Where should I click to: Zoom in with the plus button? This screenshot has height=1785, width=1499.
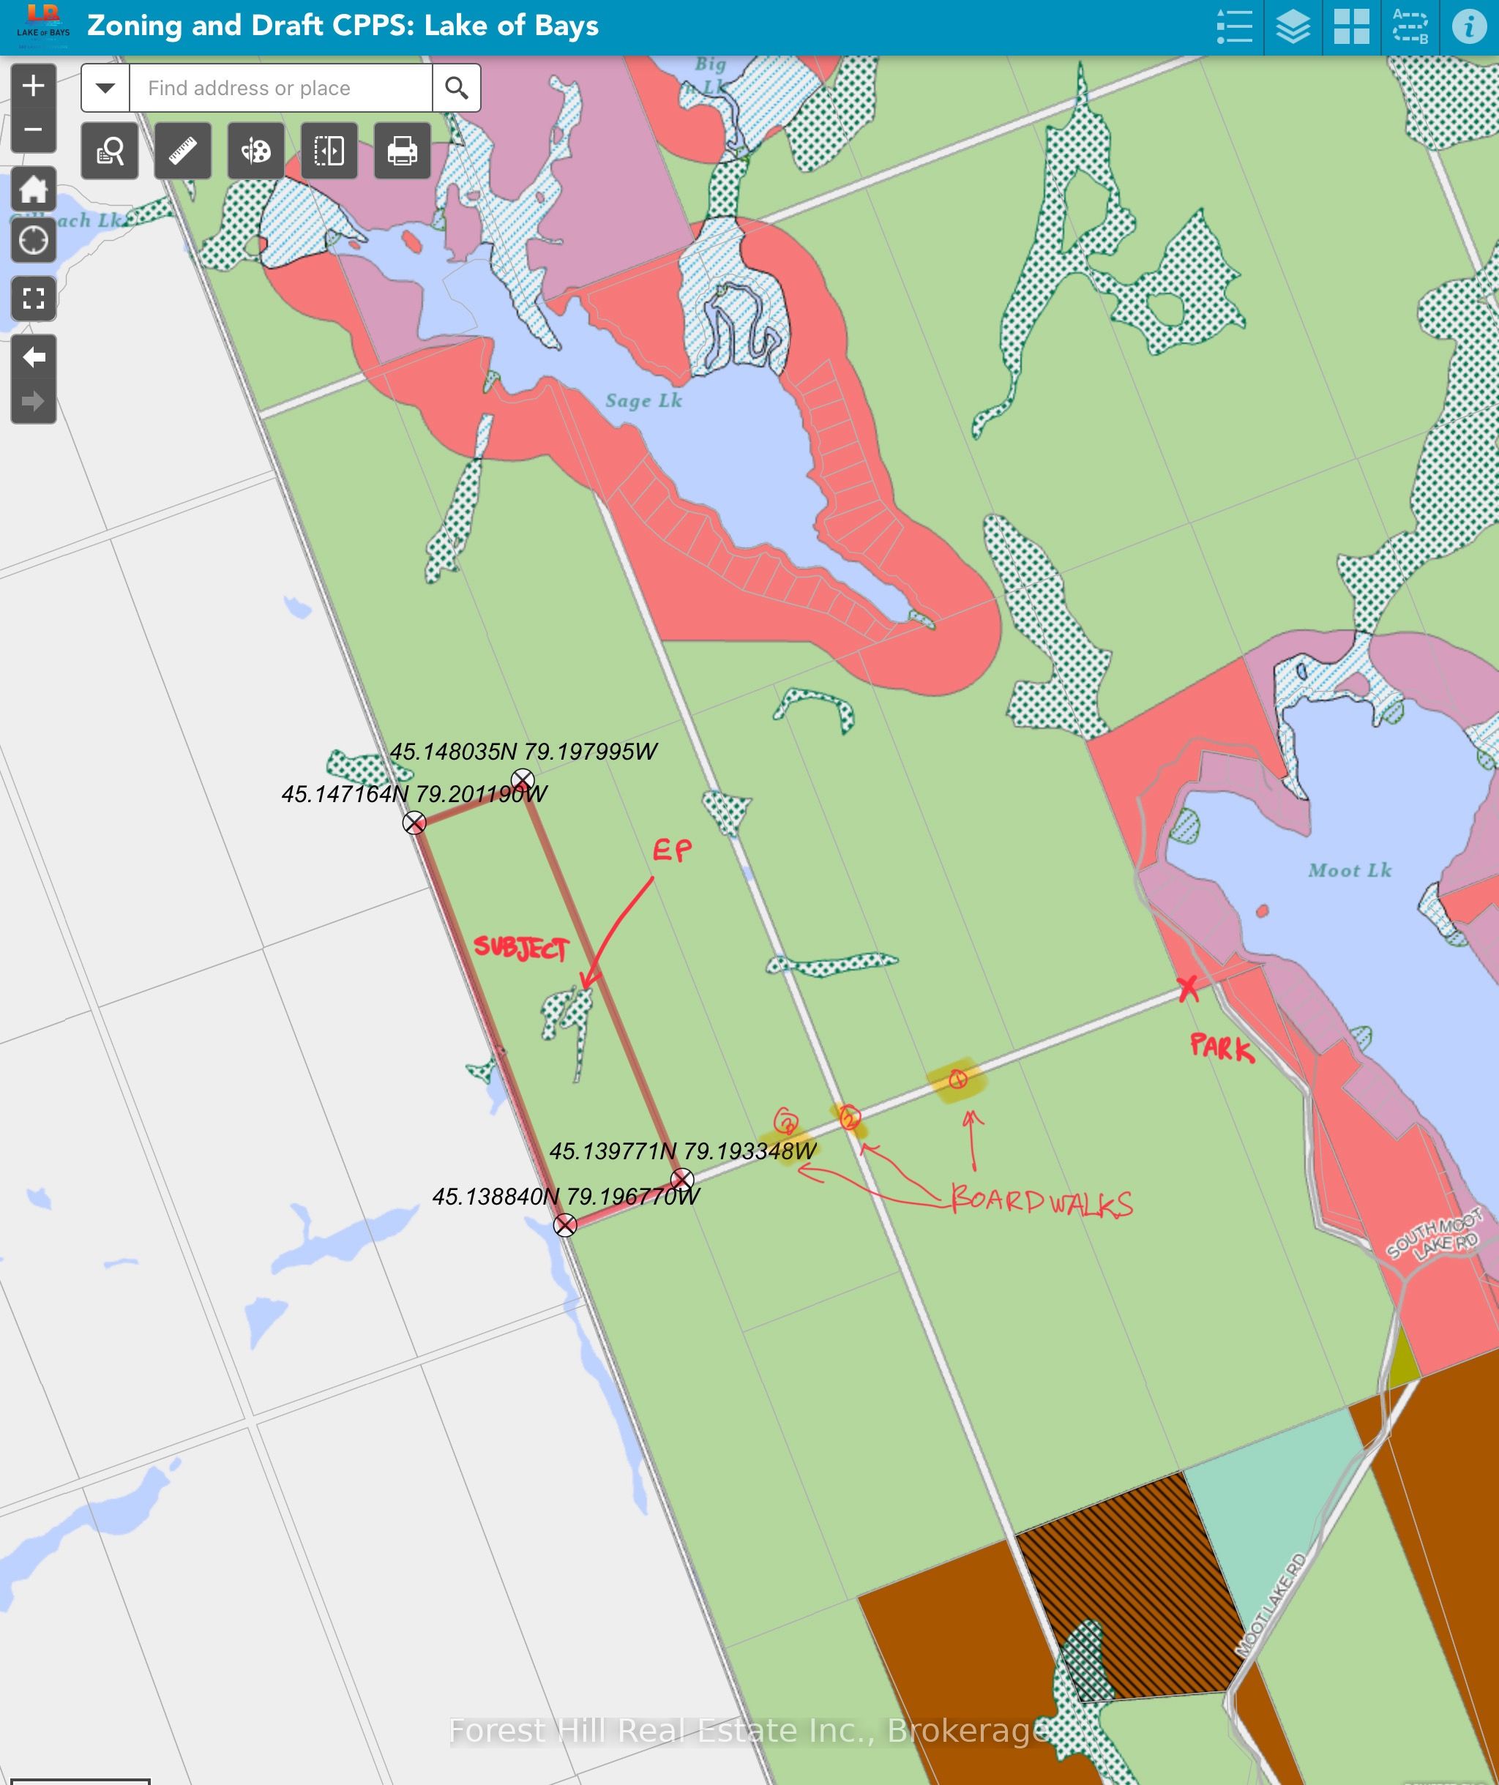tap(33, 85)
